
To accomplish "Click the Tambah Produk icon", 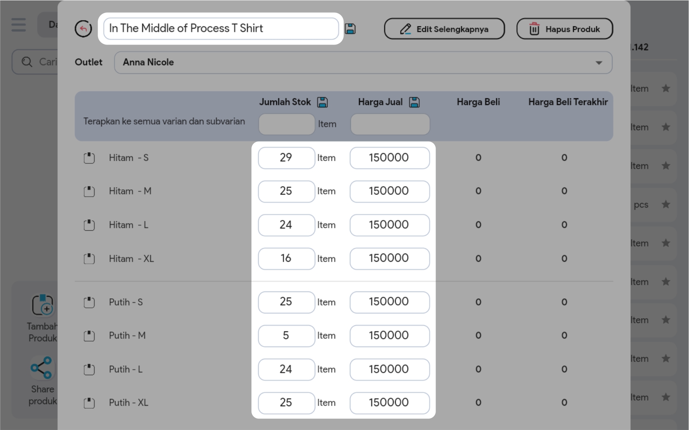I will tap(43, 305).
